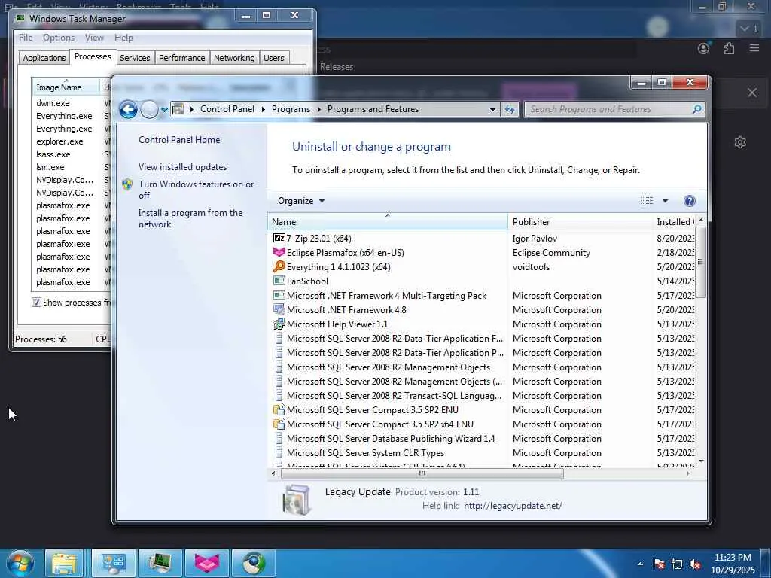The width and height of the screenshot is (771, 578).
Task: Click the LanSchool program icon
Action: 279,281
